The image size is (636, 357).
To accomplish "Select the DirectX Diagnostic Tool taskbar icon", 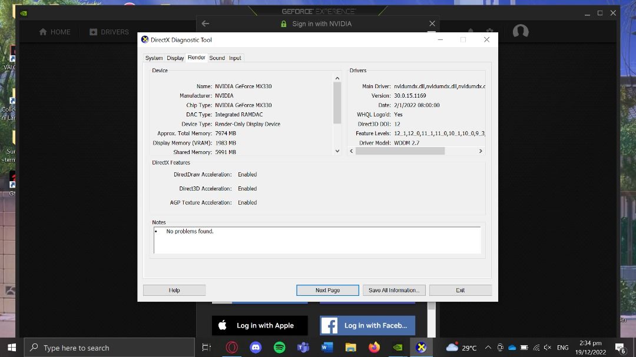I will coord(421,347).
